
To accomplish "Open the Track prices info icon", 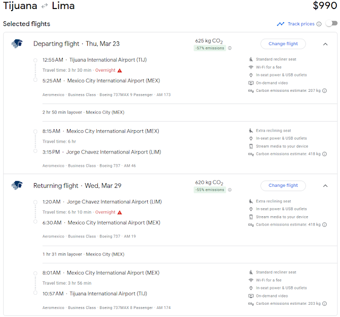I will coord(319,24).
